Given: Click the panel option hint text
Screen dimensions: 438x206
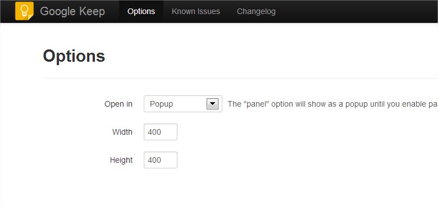Looking at the screenshot, I should point(332,104).
